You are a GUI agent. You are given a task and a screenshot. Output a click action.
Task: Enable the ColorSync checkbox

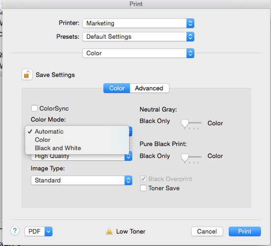pyautogui.click(x=34, y=108)
